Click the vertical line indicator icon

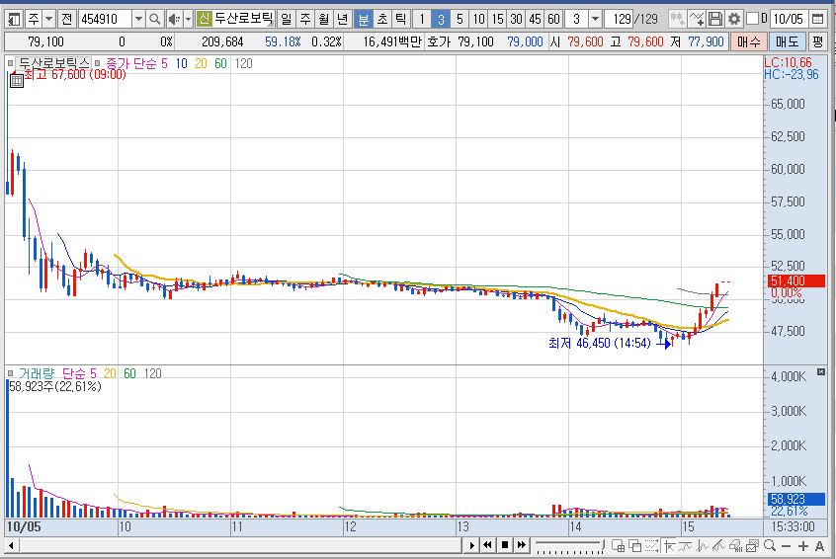(x=703, y=546)
